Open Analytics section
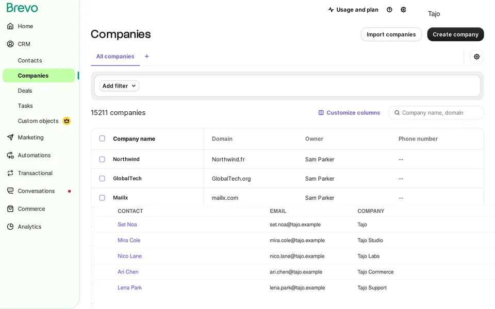This screenshot has width=495, height=309. click(x=29, y=227)
